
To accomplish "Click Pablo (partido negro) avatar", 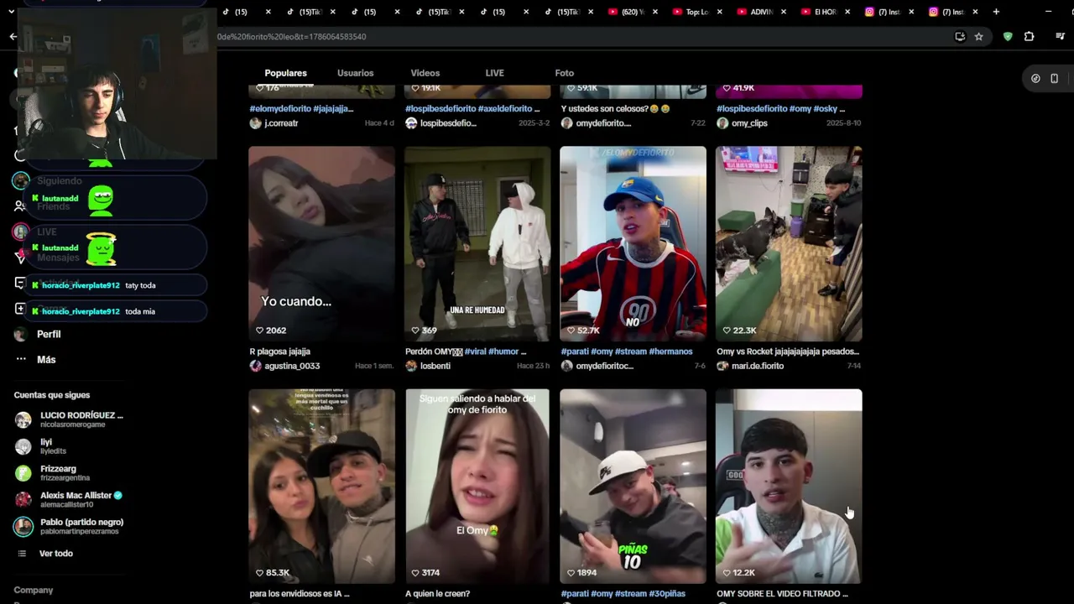I will click(23, 527).
